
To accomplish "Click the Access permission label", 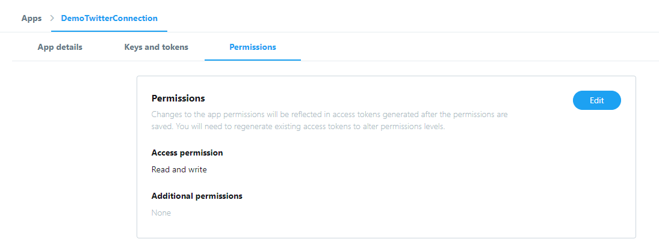I will pos(187,153).
